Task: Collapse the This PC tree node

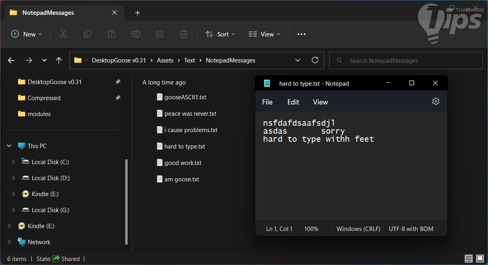Action: tap(9, 146)
